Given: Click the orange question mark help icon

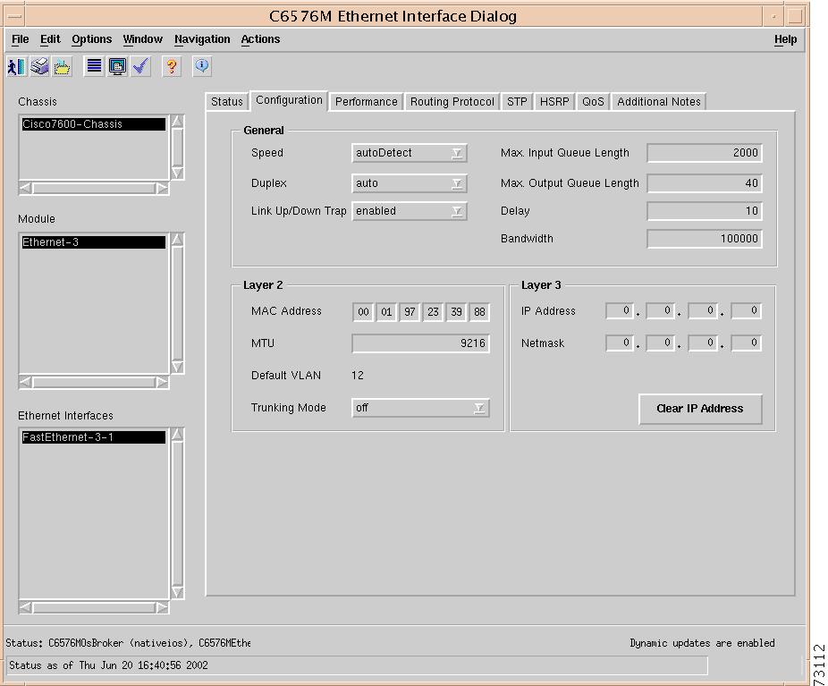Looking at the screenshot, I should [x=172, y=66].
